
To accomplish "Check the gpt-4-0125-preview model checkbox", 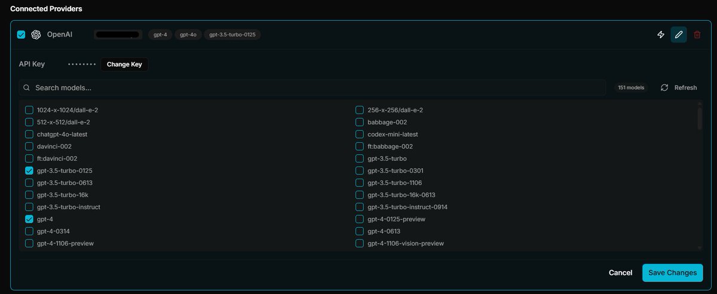I will coord(360,219).
